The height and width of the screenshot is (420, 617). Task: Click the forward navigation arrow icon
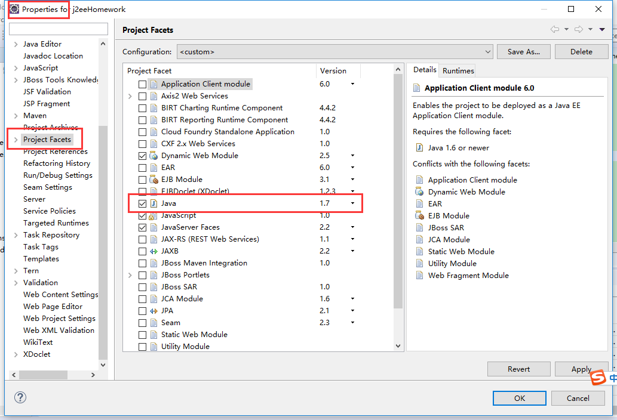[578, 29]
